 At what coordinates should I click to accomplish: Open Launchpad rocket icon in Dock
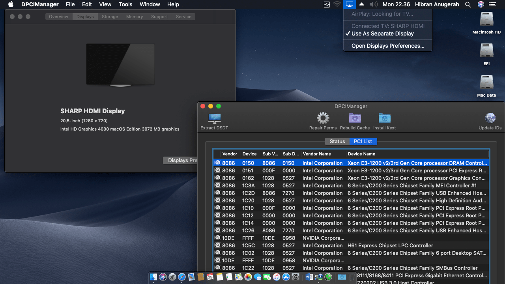pos(172,277)
